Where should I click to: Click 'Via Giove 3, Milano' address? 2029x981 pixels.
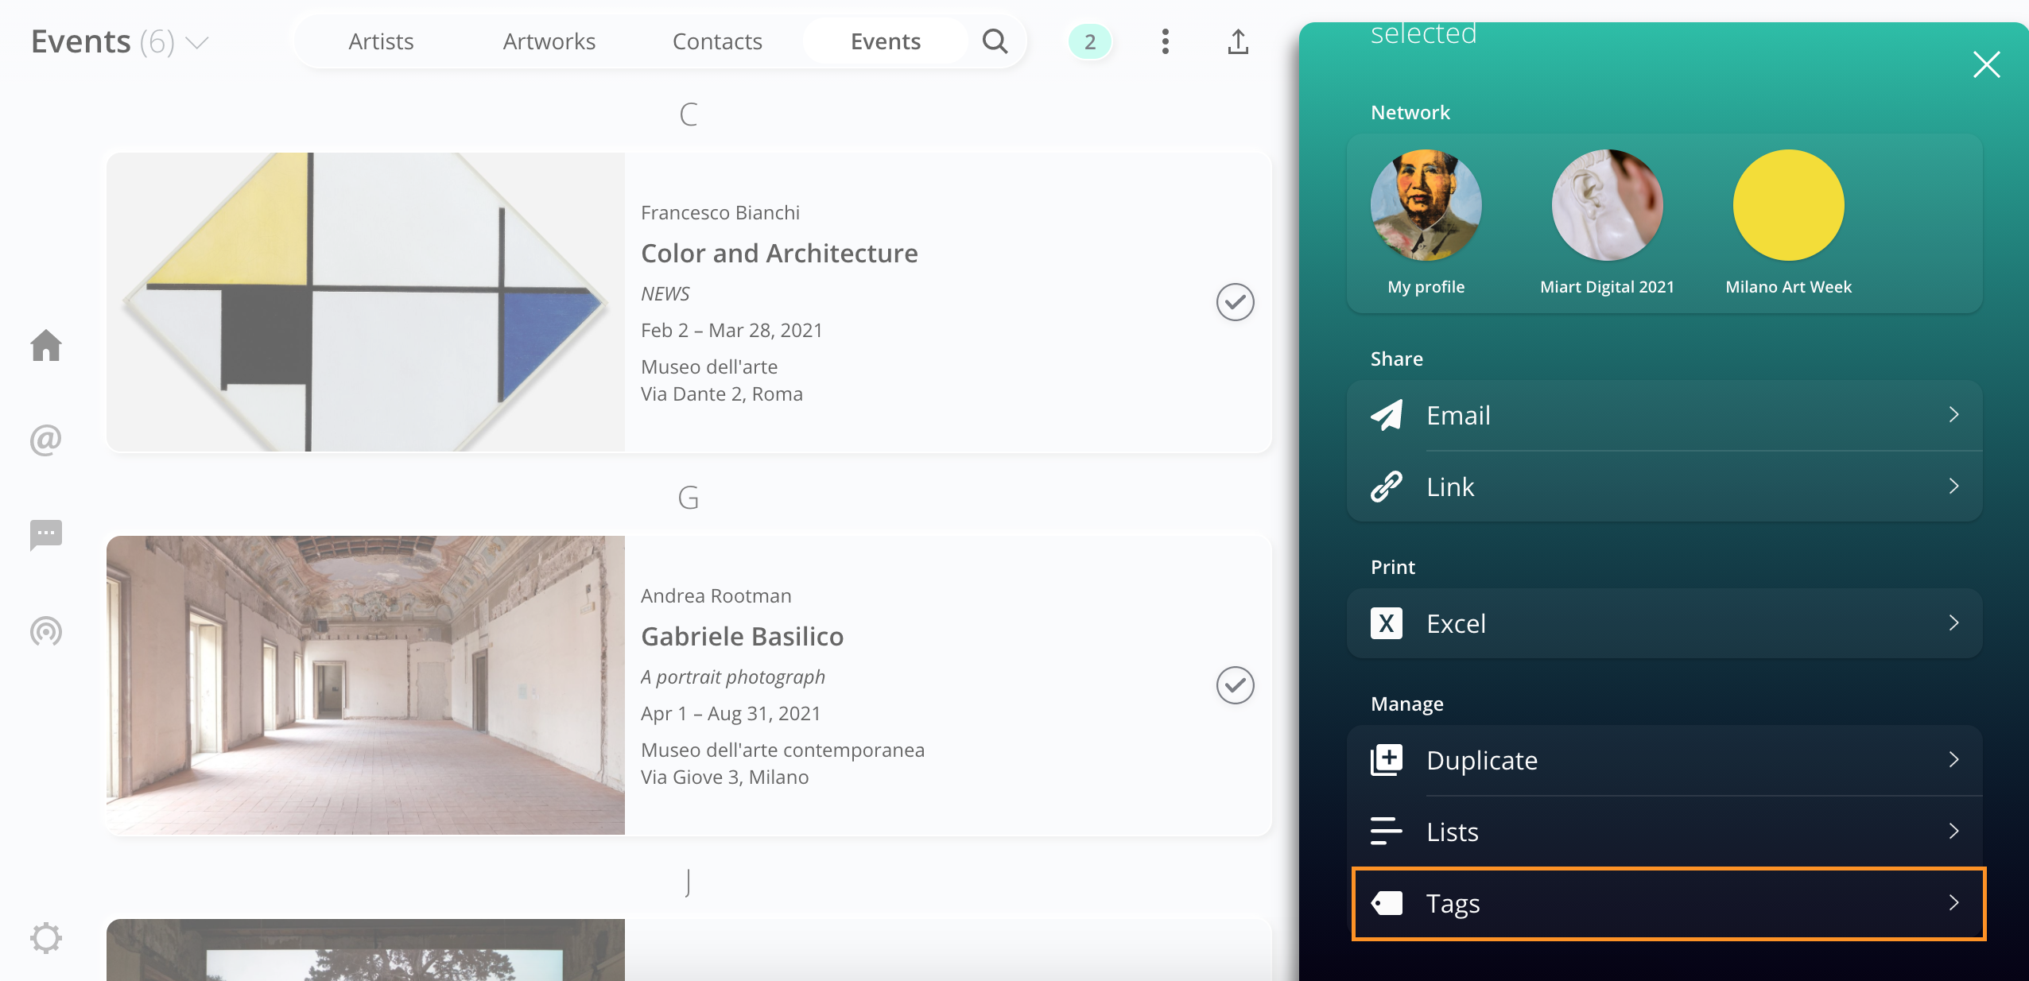coord(724,777)
